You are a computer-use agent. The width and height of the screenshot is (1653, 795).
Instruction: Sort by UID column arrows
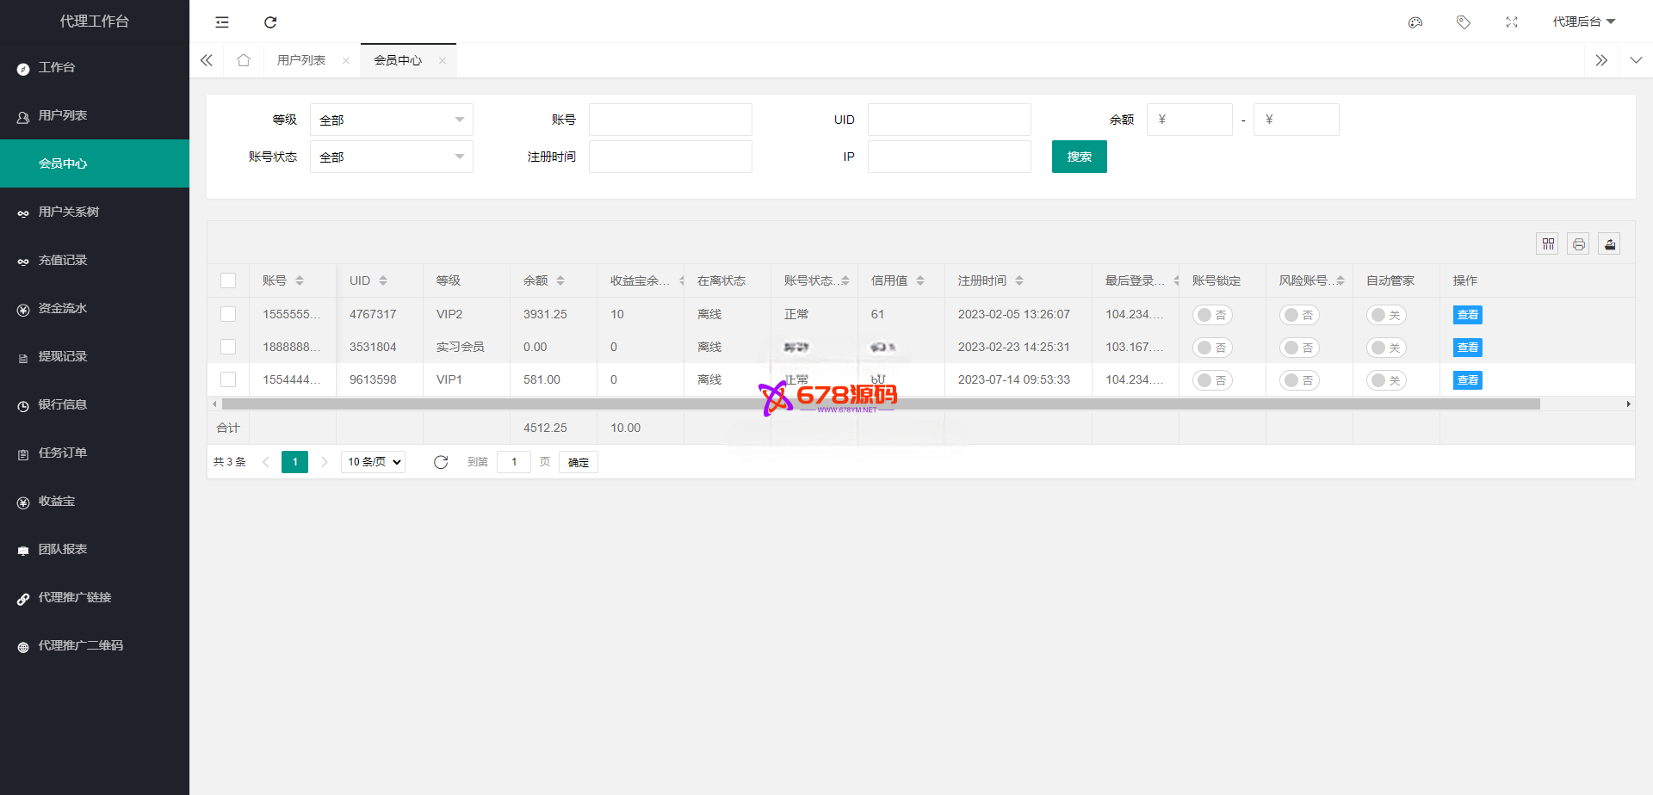[x=383, y=280]
